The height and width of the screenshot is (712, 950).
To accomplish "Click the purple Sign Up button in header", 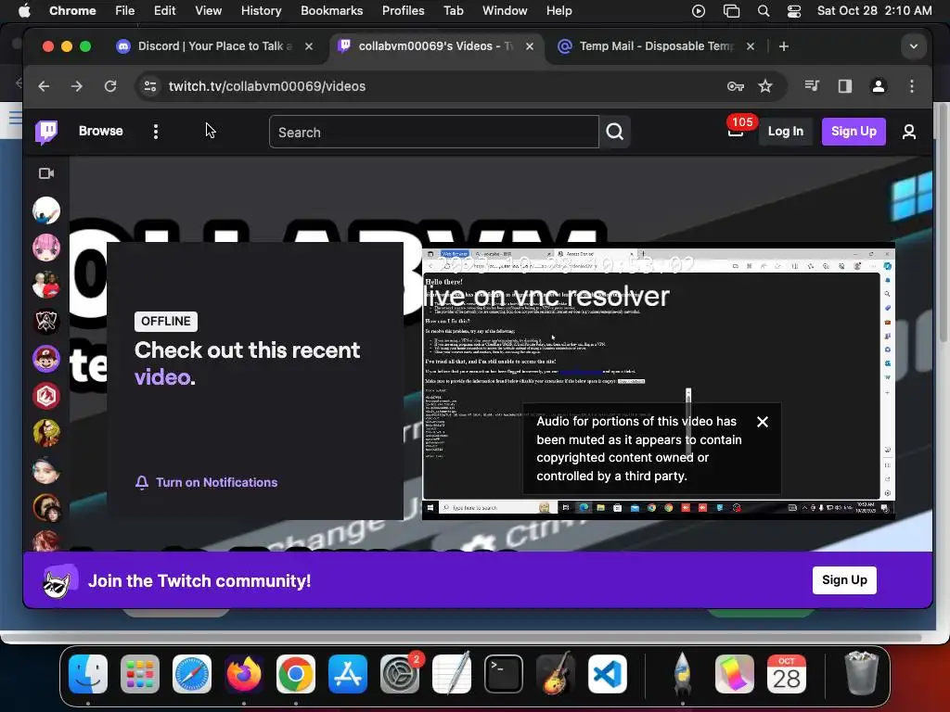I will [x=854, y=132].
